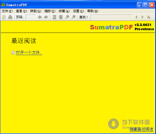The height and width of the screenshot is (134, 156).
Task: Open the 收藏(A) menu
Action: (64, 11)
